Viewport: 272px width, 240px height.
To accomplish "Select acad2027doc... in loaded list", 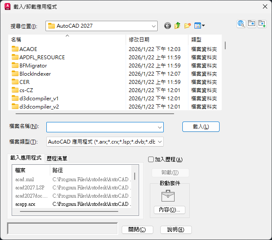I will pos(31,196).
